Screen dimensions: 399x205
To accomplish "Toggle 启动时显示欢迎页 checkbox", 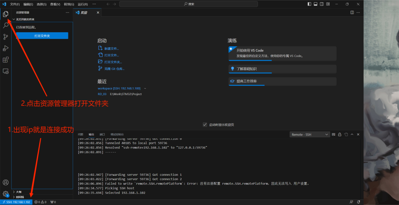I will point(205,125).
